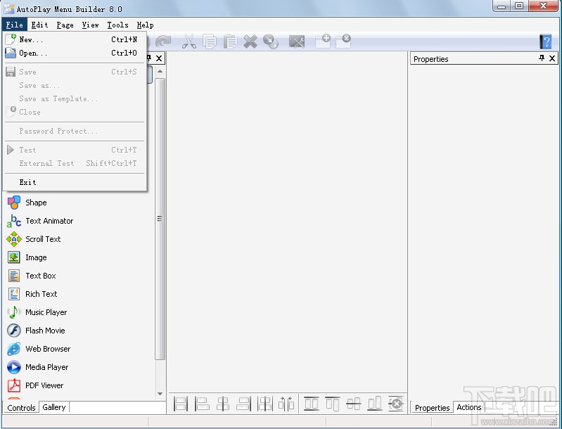The width and height of the screenshot is (562, 429).
Task: Open the View menu
Action: 90,25
